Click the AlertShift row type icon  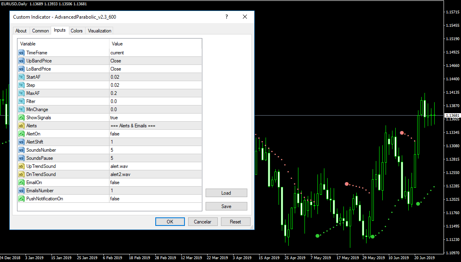pos(21,142)
